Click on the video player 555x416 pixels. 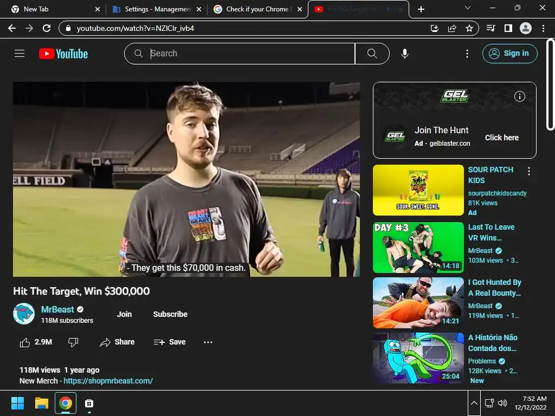[x=186, y=179]
